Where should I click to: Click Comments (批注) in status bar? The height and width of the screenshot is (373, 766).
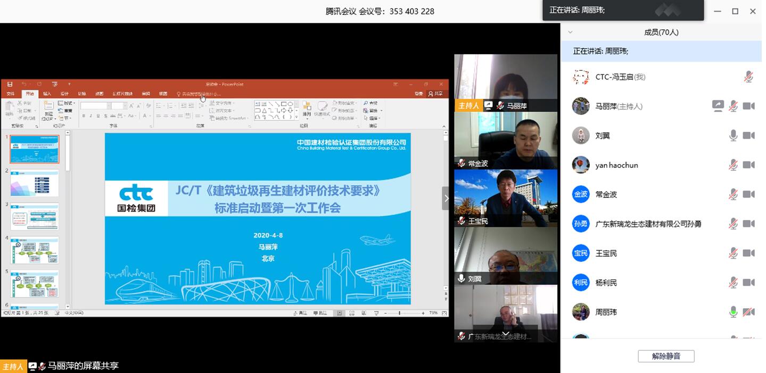coord(320,313)
